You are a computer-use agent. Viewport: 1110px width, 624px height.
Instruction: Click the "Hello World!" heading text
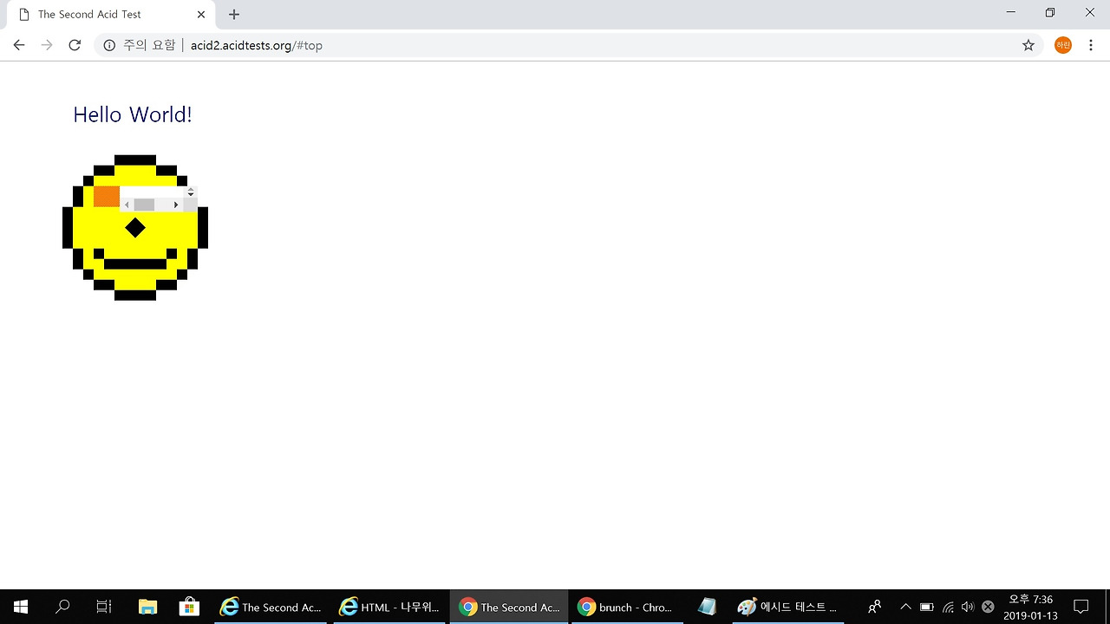point(133,114)
